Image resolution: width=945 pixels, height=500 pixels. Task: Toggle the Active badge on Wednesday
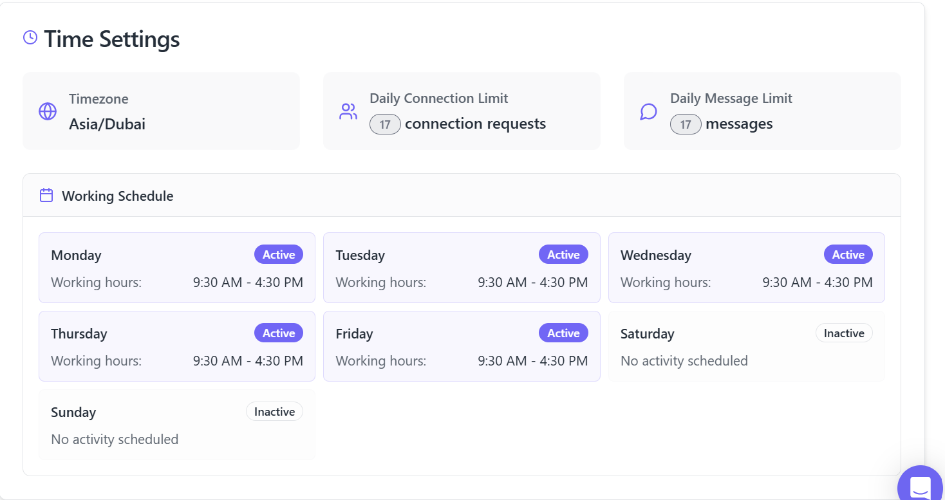point(848,255)
